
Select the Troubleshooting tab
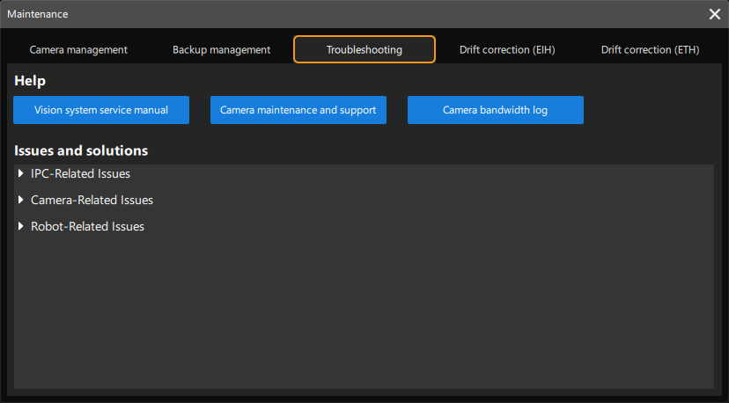point(364,50)
